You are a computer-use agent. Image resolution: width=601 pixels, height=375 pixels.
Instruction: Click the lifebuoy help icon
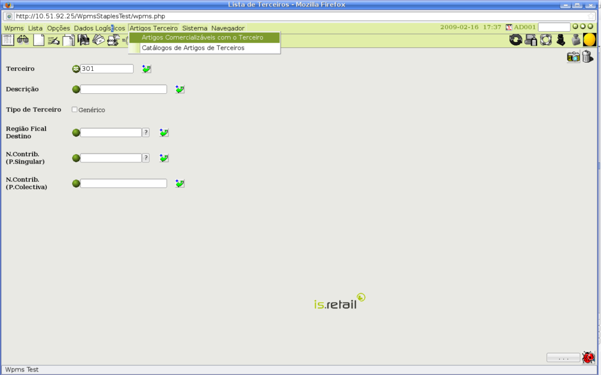tap(546, 40)
